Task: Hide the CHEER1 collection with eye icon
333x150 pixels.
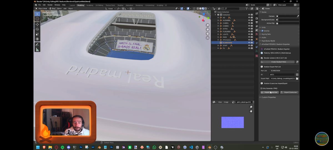Action: coord(249,23)
